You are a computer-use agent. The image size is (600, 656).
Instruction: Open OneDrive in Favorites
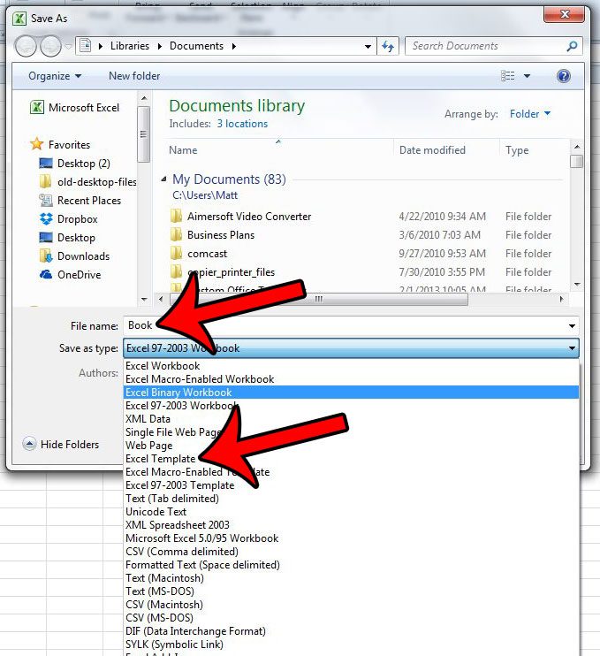point(79,275)
